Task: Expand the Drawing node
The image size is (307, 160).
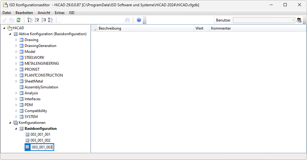Action: pyautogui.click(x=16, y=40)
